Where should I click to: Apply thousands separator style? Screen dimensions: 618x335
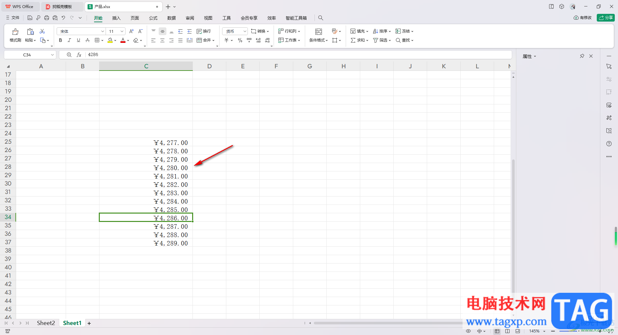[x=249, y=40]
